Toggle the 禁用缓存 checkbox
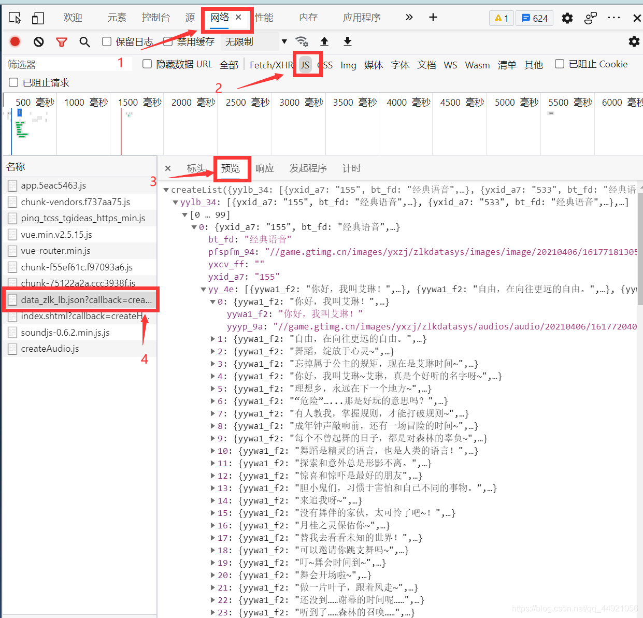643x618 pixels. coord(168,41)
